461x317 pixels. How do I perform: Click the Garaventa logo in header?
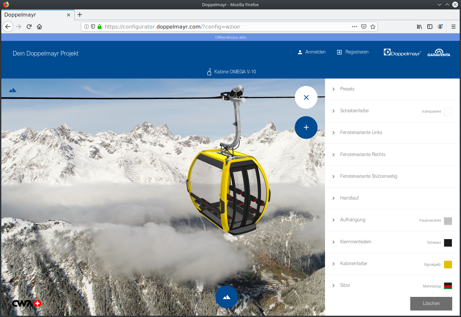(439, 53)
